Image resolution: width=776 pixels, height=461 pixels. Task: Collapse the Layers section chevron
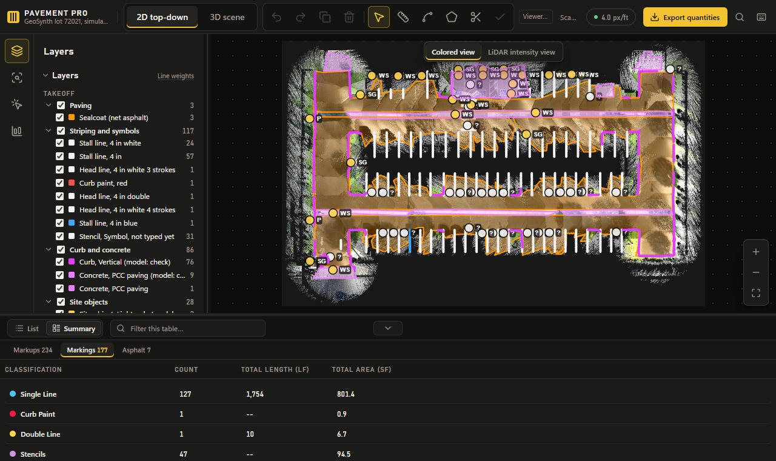click(45, 76)
